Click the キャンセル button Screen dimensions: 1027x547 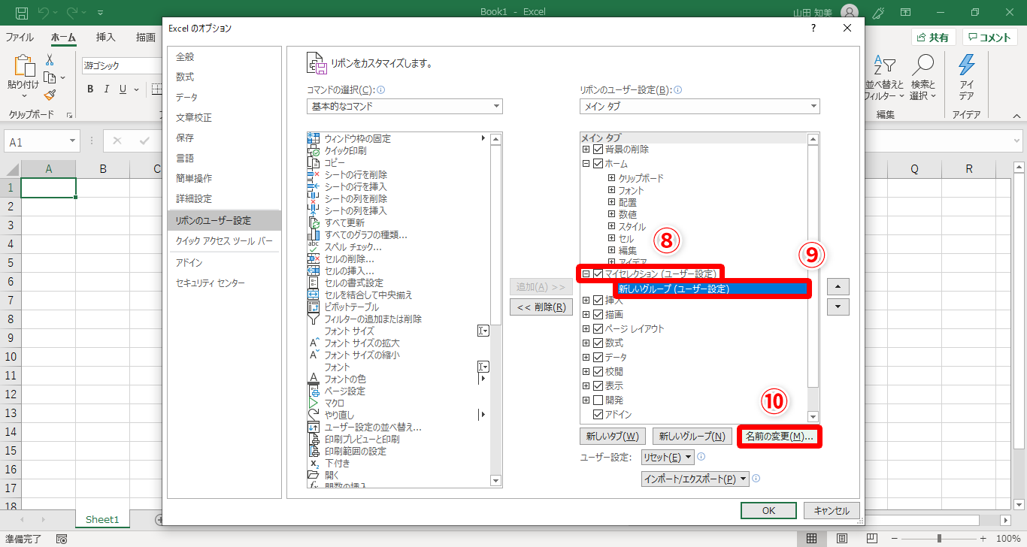click(831, 511)
